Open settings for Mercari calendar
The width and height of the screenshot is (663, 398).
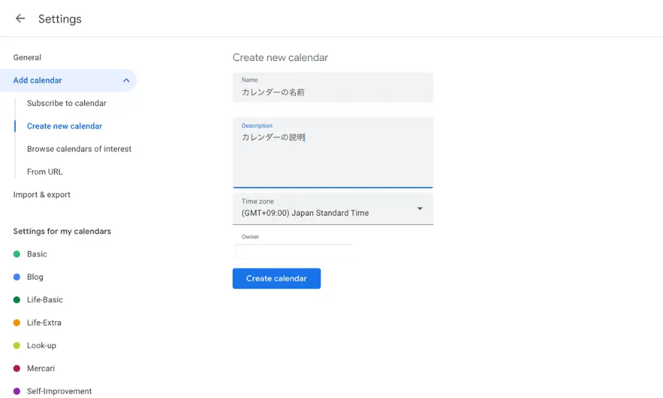point(40,368)
